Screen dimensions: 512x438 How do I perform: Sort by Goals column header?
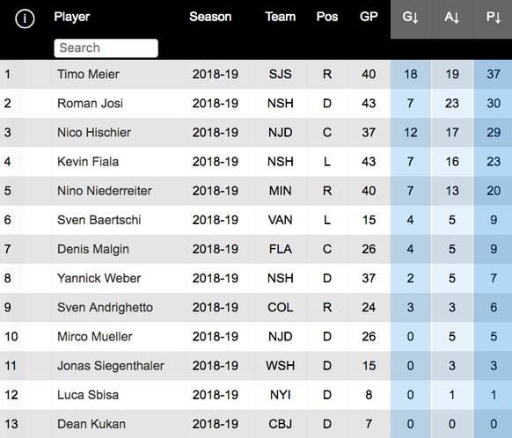(411, 17)
